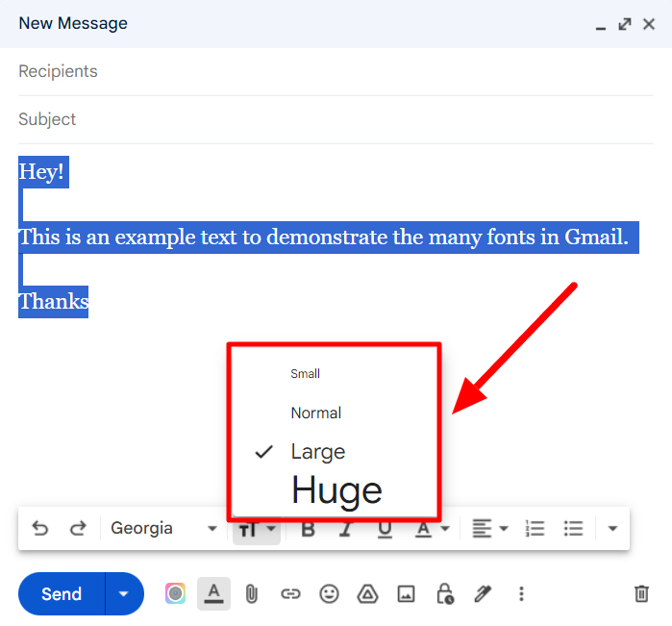The width and height of the screenshot is (672, 626).
Task: Insert signature with the pen icon
Action: (483, 594)
